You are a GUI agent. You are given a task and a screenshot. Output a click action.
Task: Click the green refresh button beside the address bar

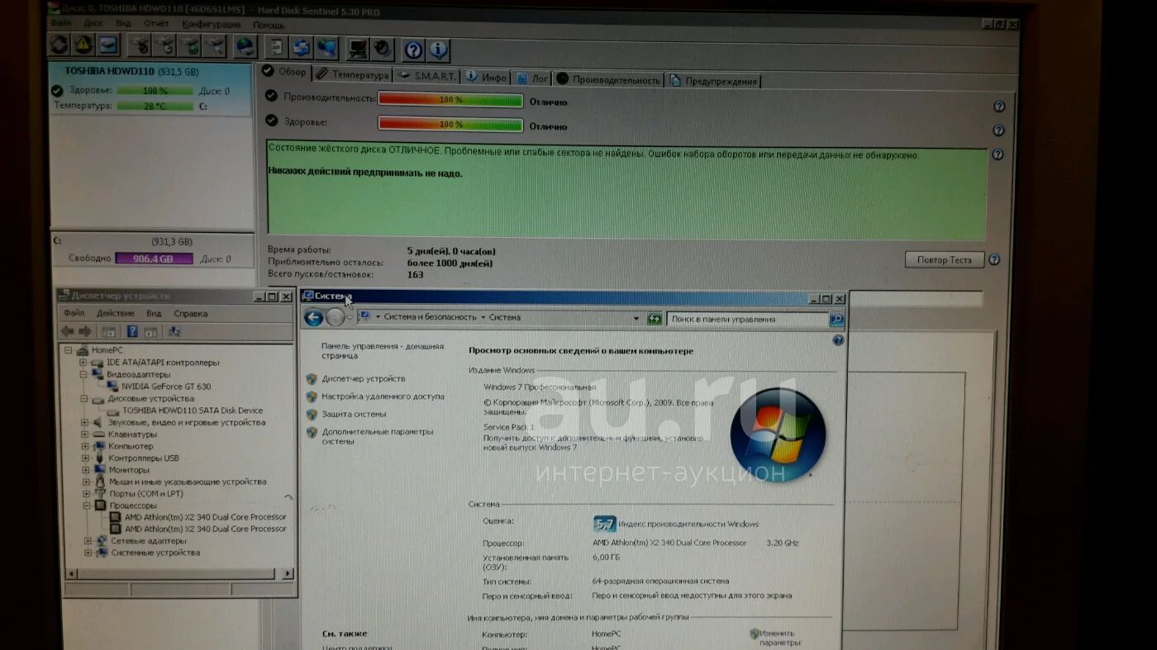coord(655,318)
